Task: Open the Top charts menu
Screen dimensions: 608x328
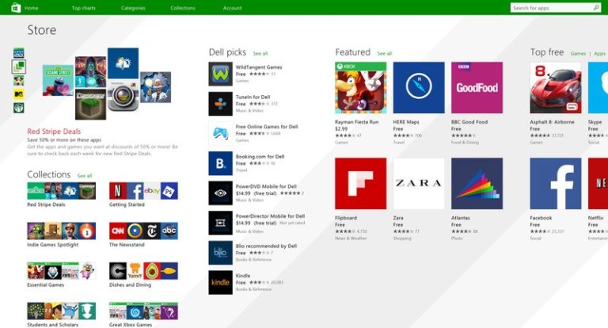Action: coord(83,8)
